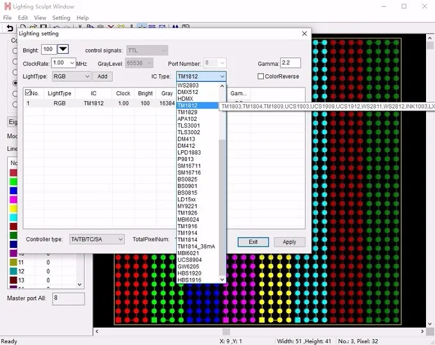
Task: Click the canvas vertical scroll-up arrow
Action: coord(430,38)
